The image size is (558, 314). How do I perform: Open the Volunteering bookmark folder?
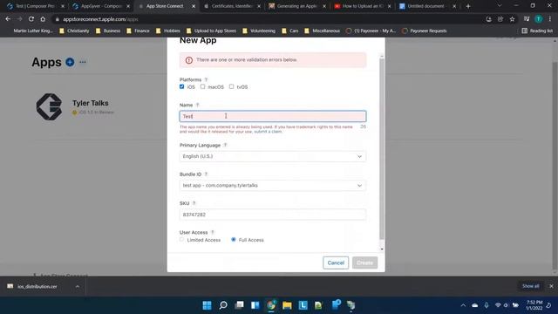tap(259, 31)
